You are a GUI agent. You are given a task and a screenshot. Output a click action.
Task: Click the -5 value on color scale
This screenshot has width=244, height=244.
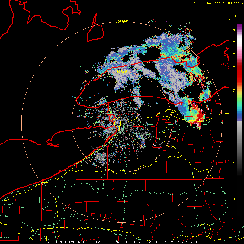pos(233,175)
